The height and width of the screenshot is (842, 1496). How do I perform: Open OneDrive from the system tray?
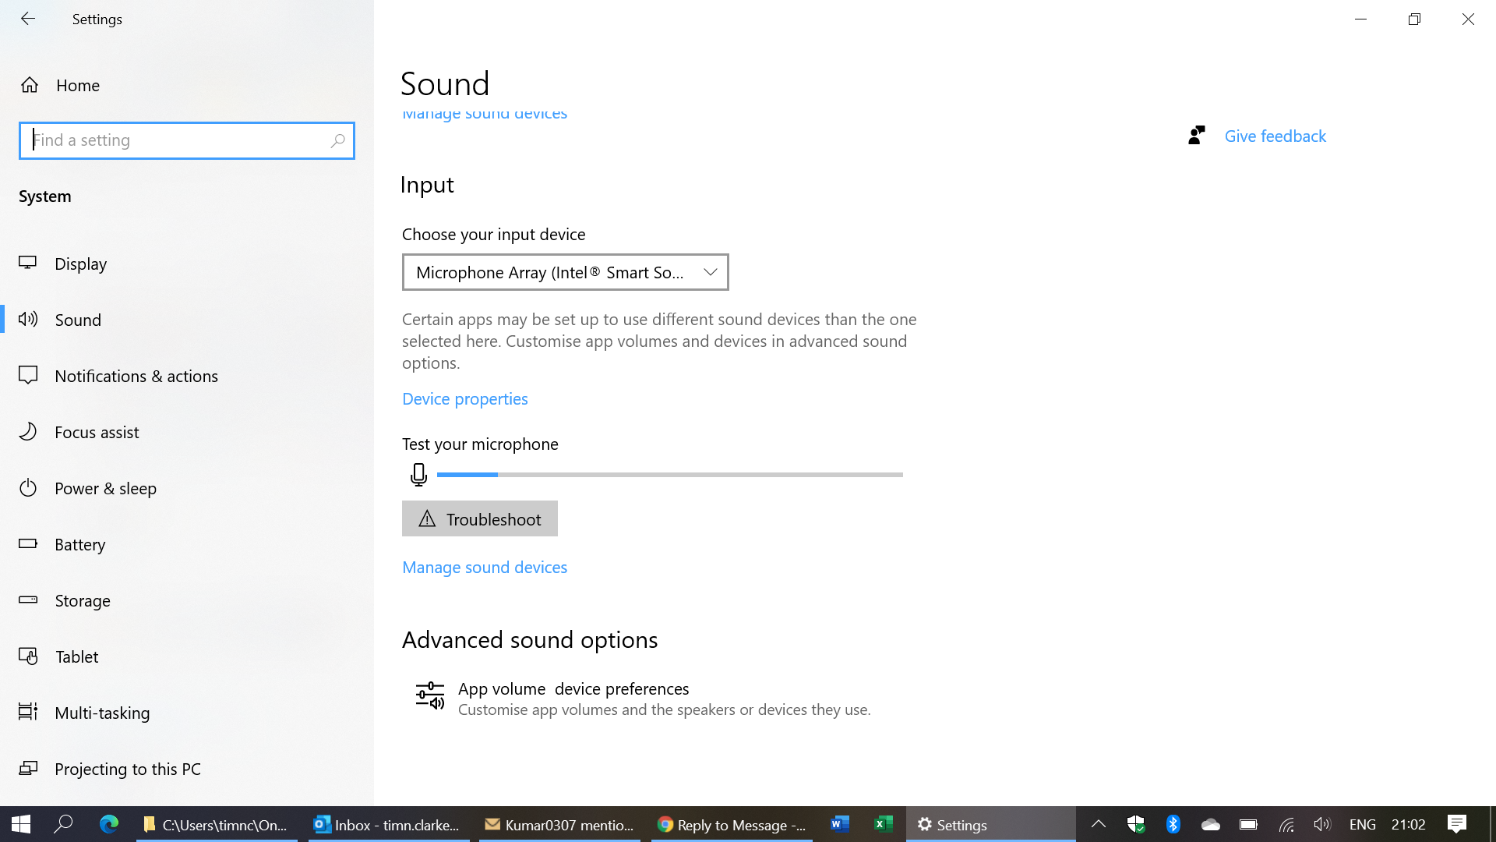click(1210, 824)
